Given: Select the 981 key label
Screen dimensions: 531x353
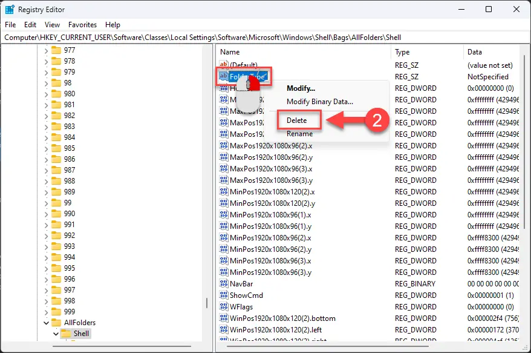Looking at the screenshot, I should coord(69,104).
